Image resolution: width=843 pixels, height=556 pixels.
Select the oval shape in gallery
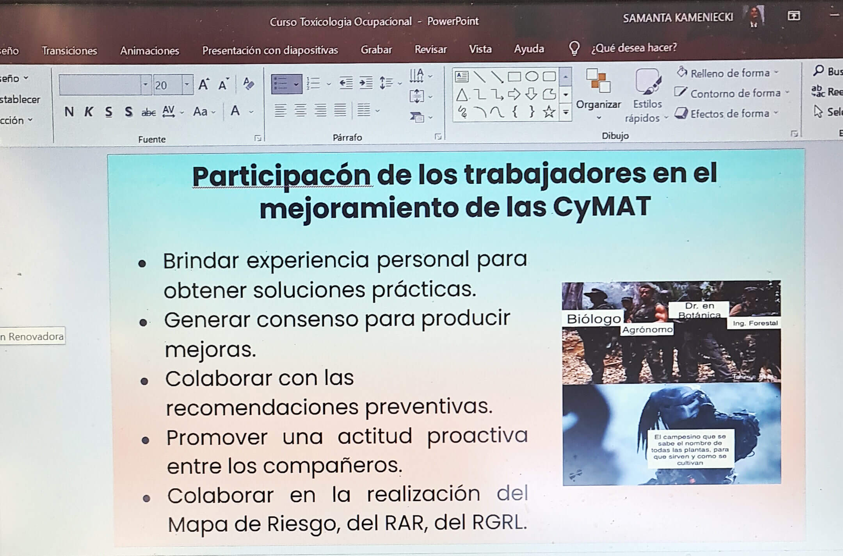point(532,76)
